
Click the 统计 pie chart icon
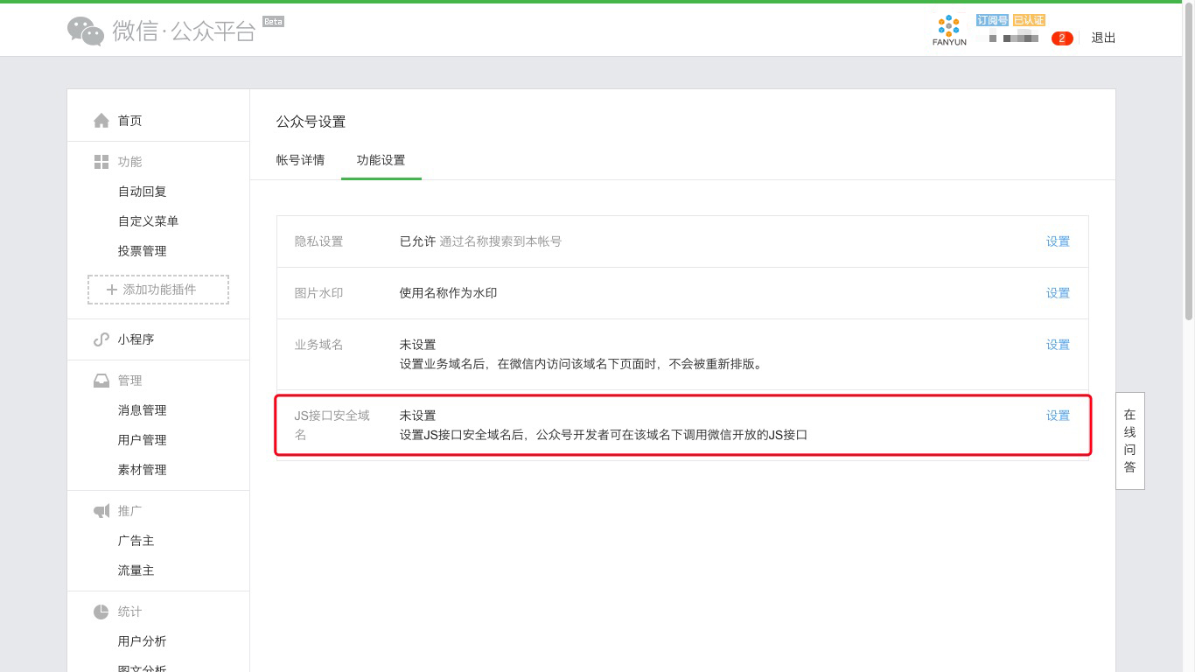coord(100,612)
